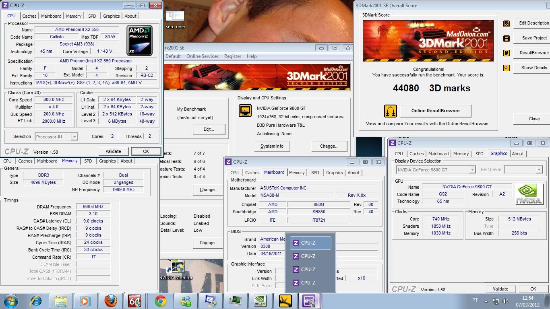Click the GPU Core clock value '740 MHz'
550x309 pixels.
441,219
